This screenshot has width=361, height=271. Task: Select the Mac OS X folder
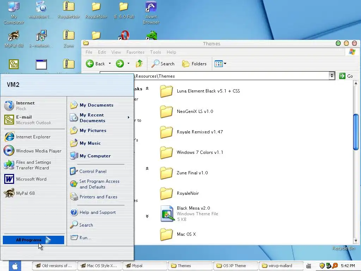click(178, 234)
